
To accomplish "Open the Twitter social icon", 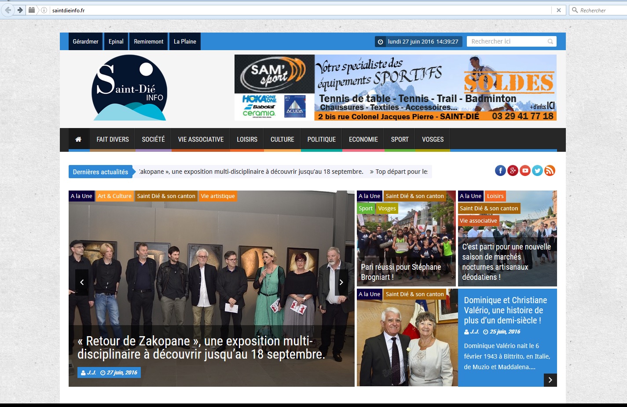I will point(537,171).
